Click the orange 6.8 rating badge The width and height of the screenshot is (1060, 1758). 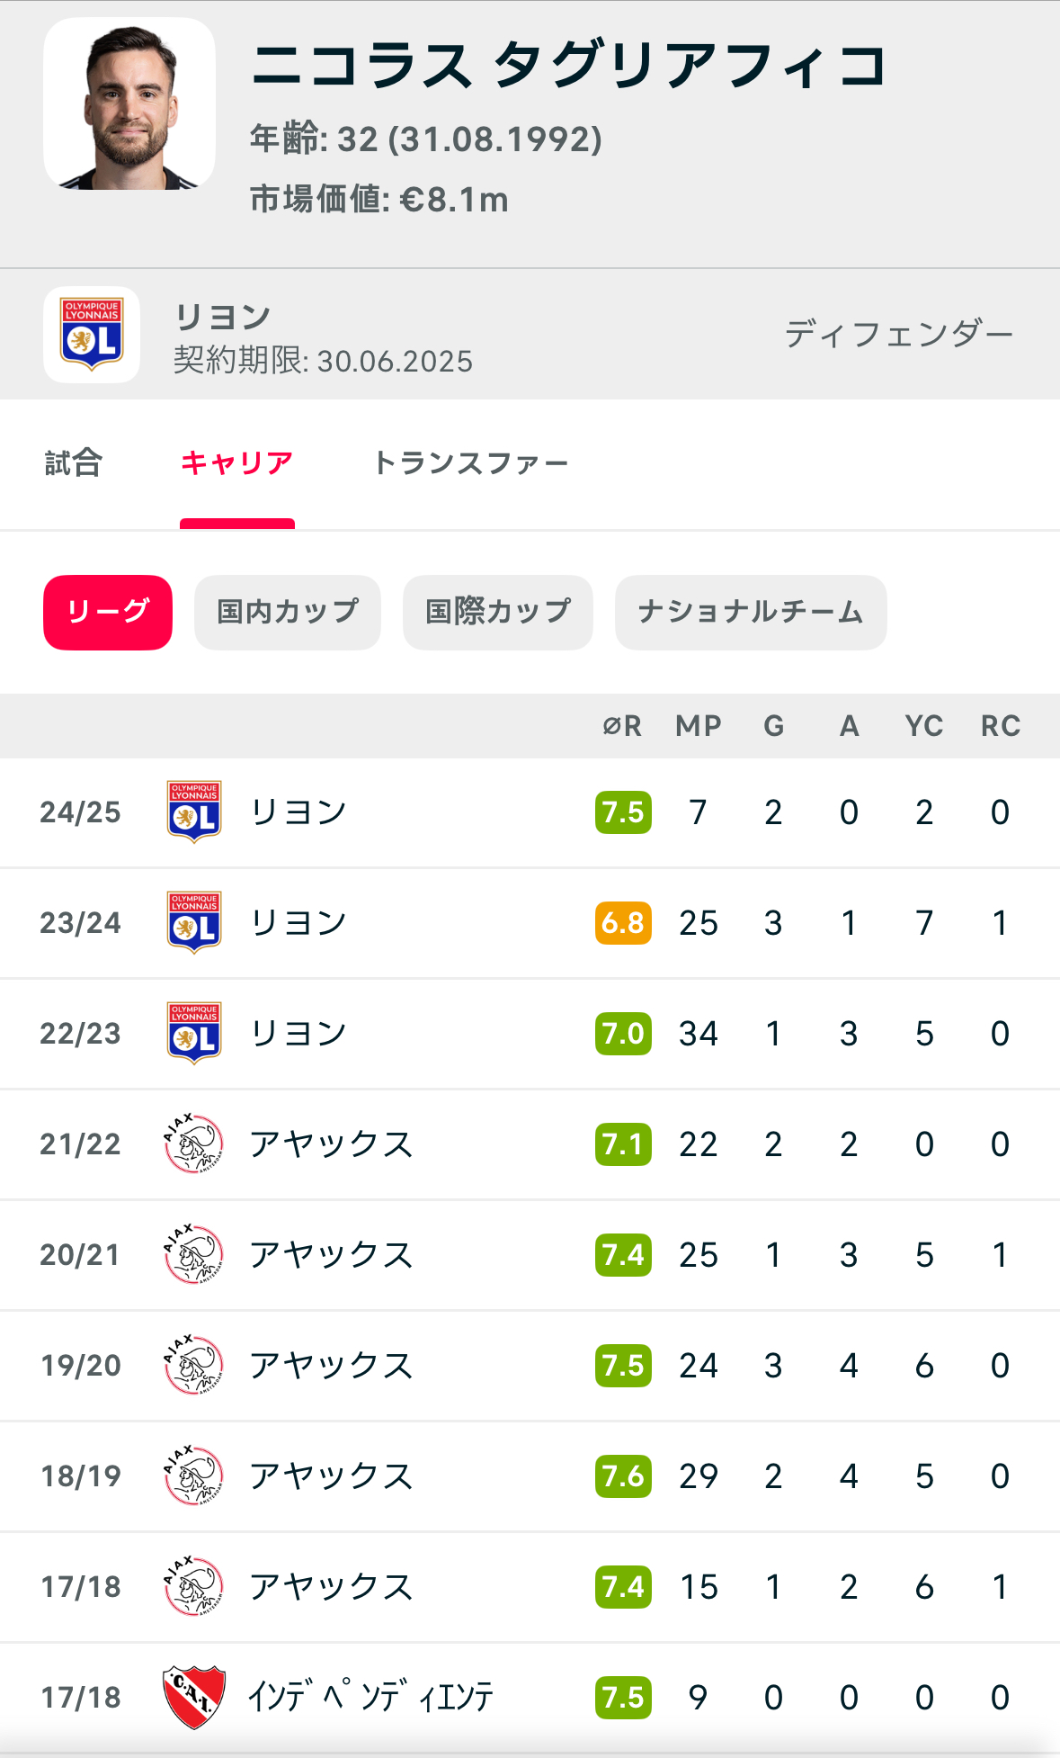pos(623,922)
